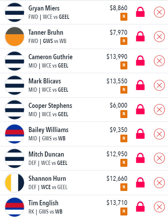The image size is (168, 218).
Task: Remove Gryan Miers from the lineup
Action: point(159,12)
